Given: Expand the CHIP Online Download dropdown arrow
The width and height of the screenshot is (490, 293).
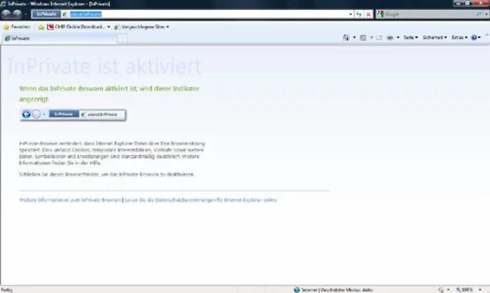Looking at the screenshot, I should click(108, 27).
